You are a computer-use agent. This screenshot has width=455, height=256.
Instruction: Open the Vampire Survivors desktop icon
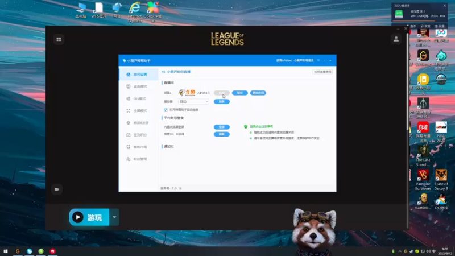[x=423, y=180]
